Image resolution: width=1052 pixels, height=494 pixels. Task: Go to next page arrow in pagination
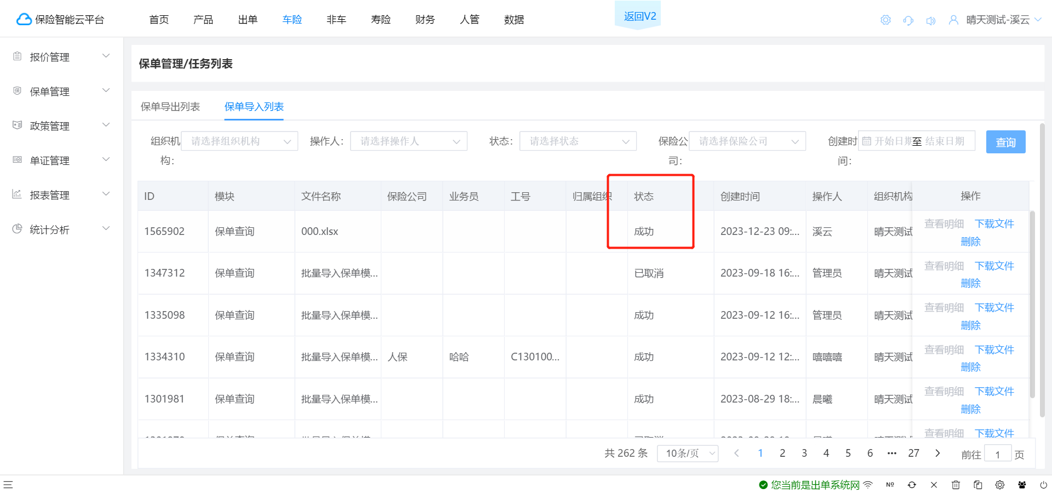[937, 453]
